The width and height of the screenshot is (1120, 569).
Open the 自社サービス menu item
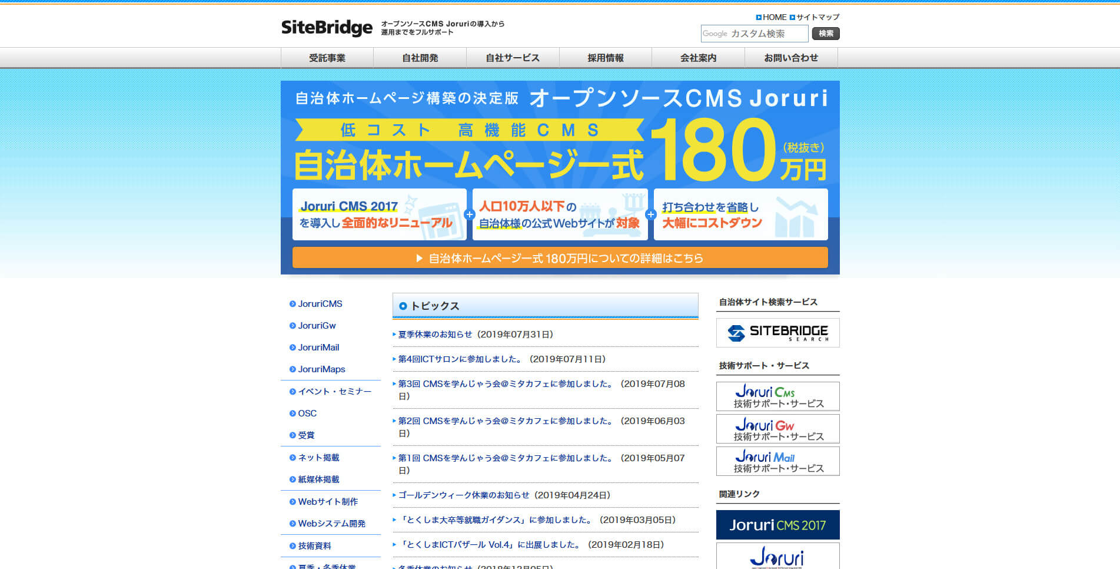513,58
